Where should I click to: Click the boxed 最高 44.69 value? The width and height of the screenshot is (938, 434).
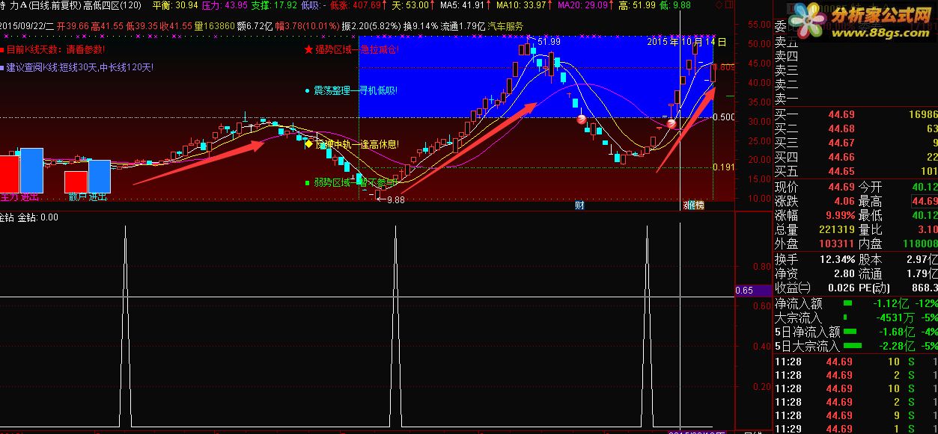(924, 202)
